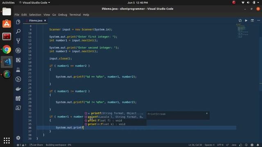Open the Selection menu
262x147 pixels.
35,15
